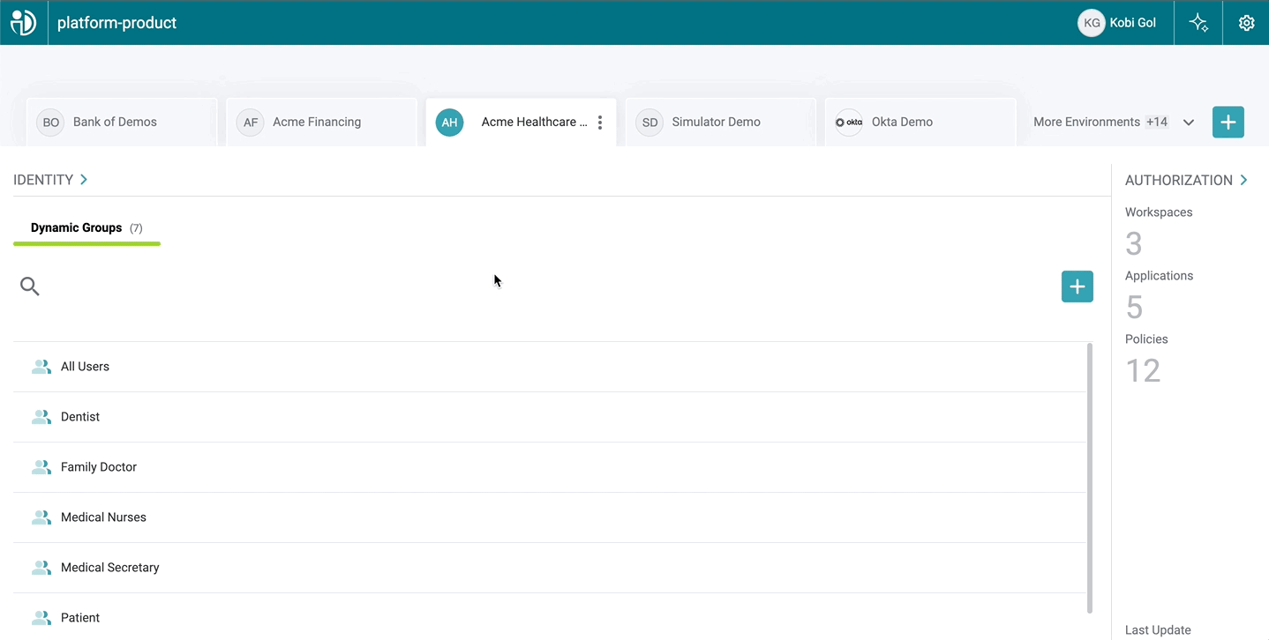
Task: Open the Patient group row
Action: [550, 617]
